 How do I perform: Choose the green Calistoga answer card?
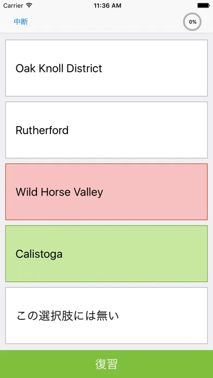[106, 254]
